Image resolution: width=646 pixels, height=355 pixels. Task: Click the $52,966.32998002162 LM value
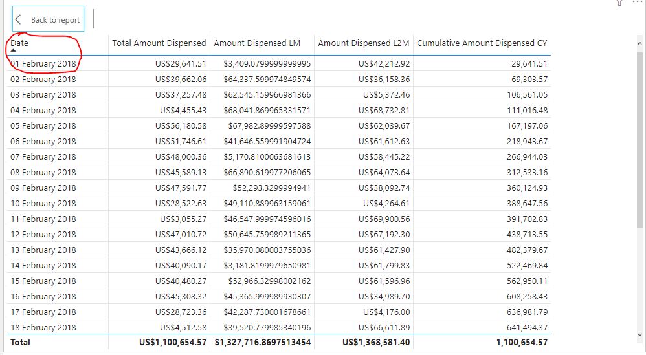270,281
